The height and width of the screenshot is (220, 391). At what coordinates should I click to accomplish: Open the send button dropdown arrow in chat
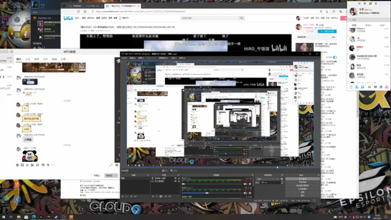116,176
